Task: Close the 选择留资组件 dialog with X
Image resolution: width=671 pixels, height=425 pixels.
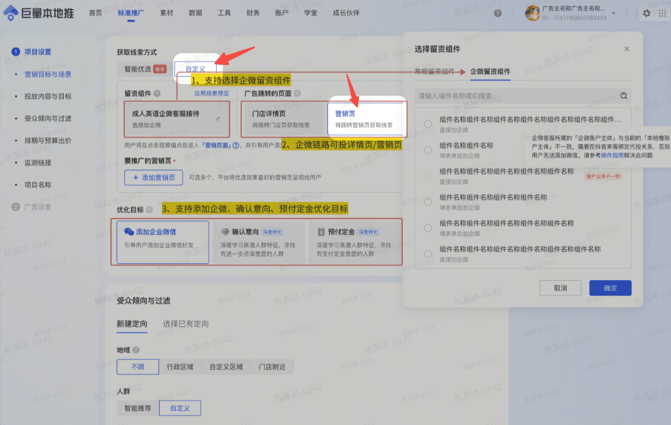Action: (x=627, y=49)
